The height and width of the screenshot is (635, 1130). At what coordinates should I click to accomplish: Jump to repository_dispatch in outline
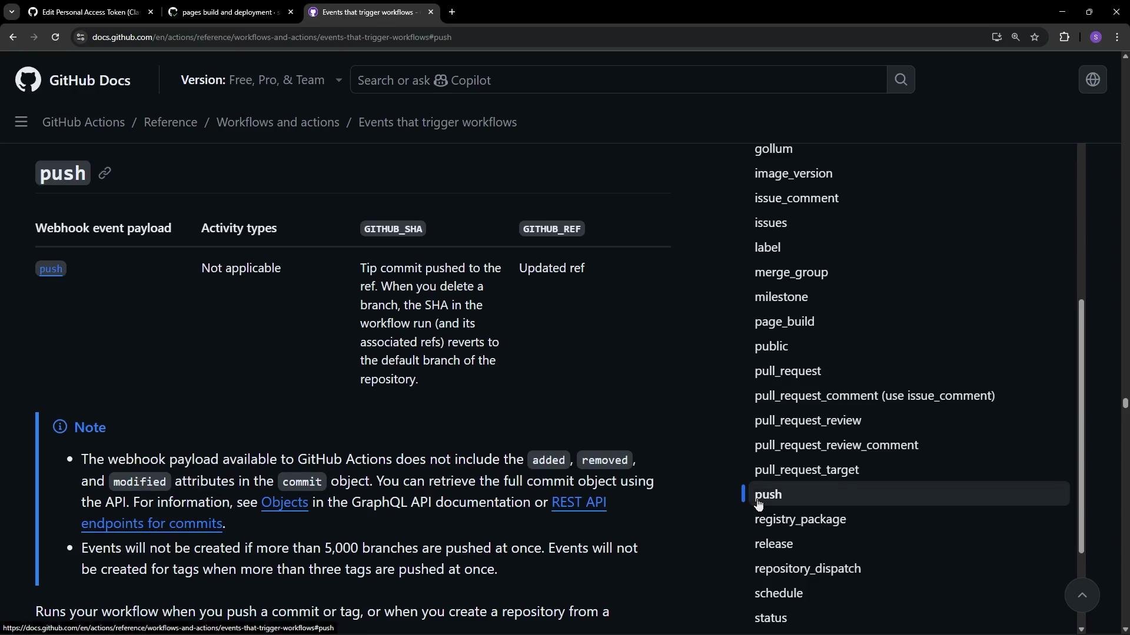807,569
